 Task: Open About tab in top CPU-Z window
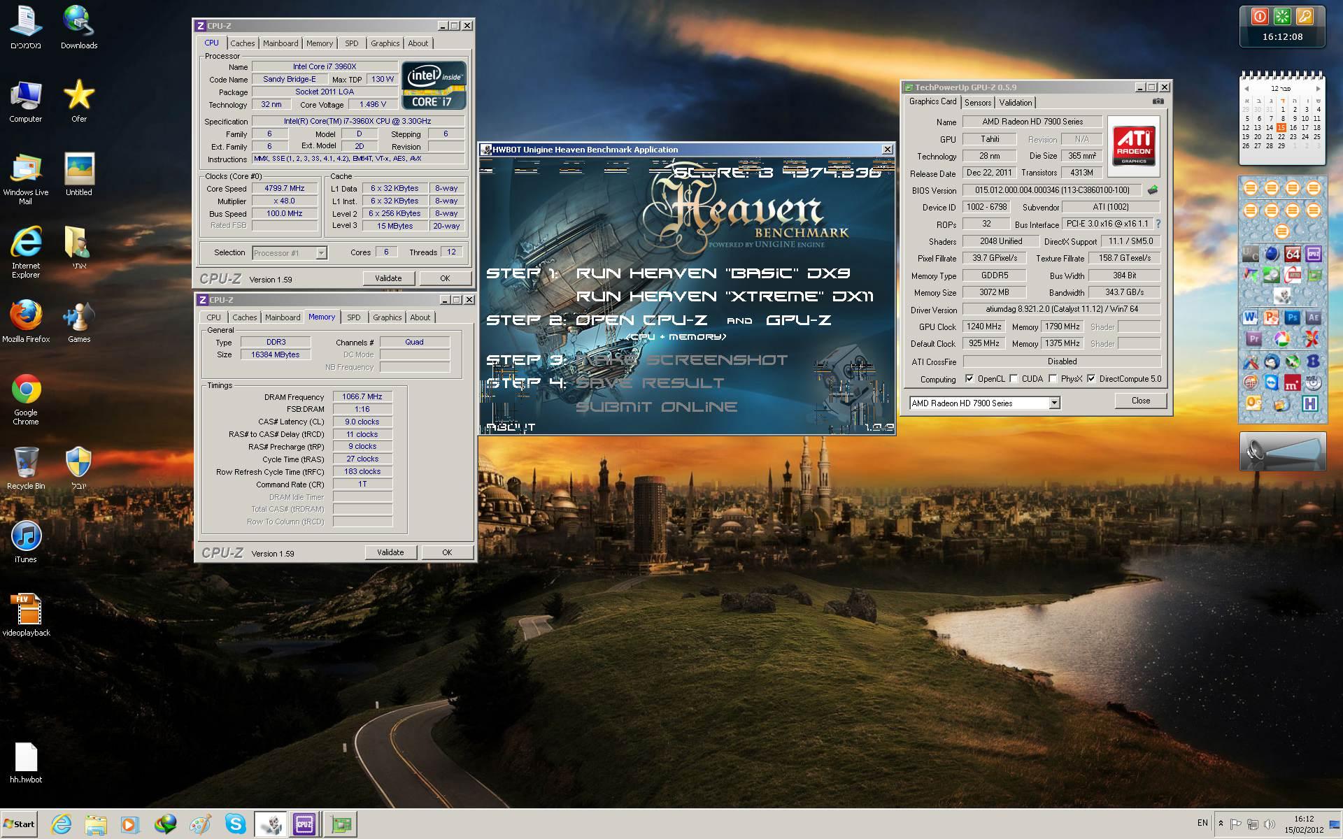tap(418, 43)
